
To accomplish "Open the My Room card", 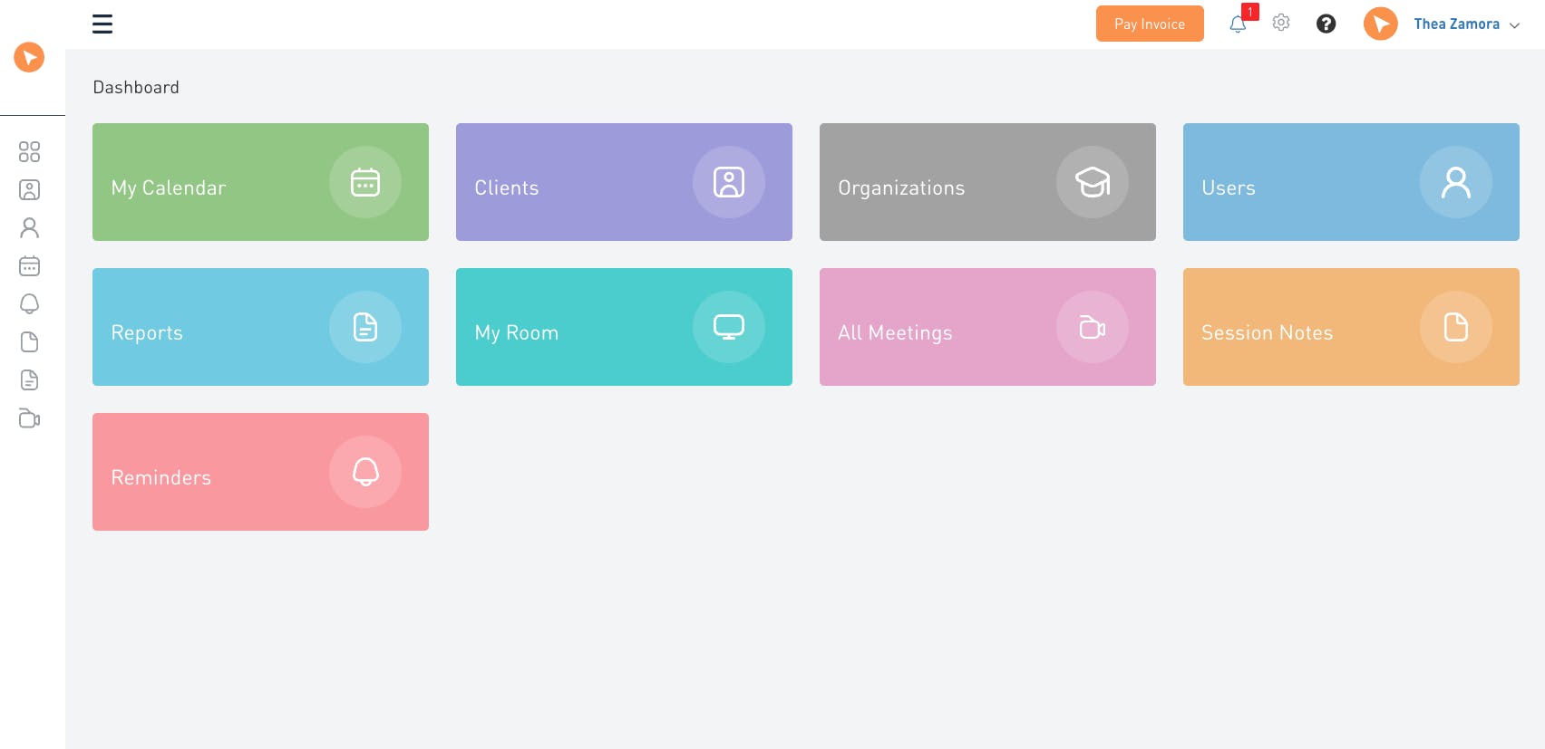I will tap(624, 327).
